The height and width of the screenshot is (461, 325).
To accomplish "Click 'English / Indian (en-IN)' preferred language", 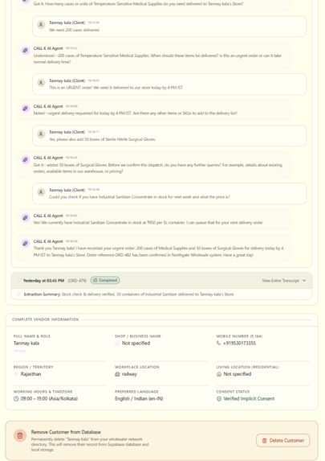I will 139,399.
